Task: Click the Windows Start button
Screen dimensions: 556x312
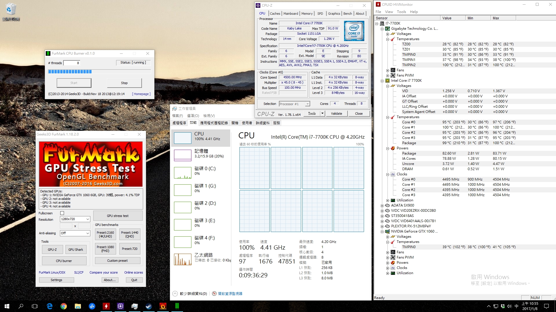Action: tap(7, 306)
